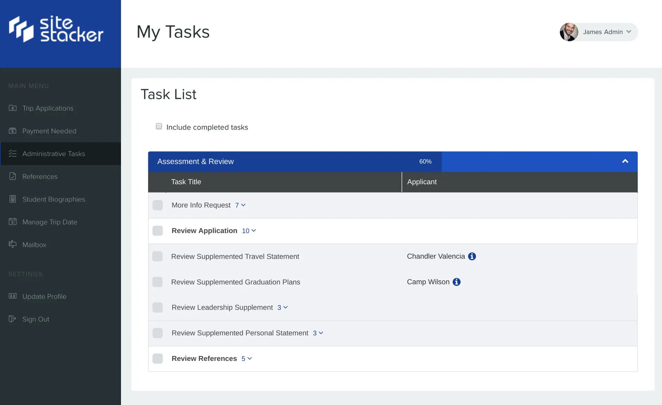Click the Sign Out door icon
Viewport: 662px width, 405px height.
click(12, 319)
